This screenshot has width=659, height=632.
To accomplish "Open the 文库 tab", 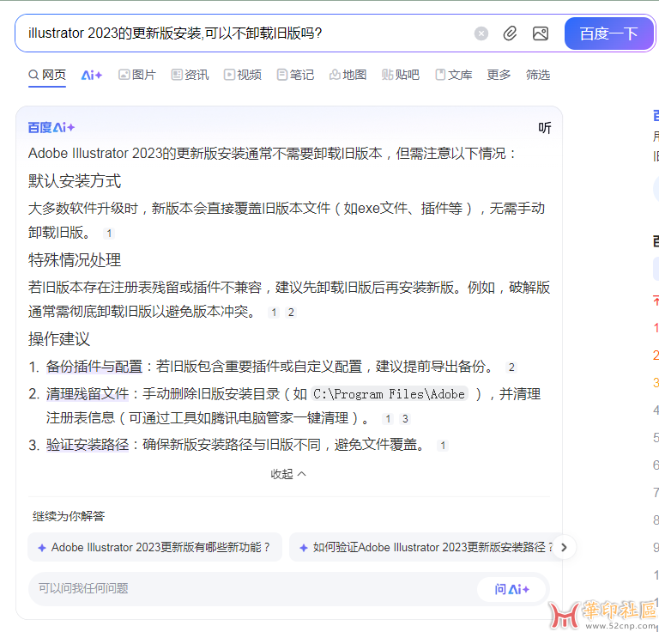I will 453,75.
